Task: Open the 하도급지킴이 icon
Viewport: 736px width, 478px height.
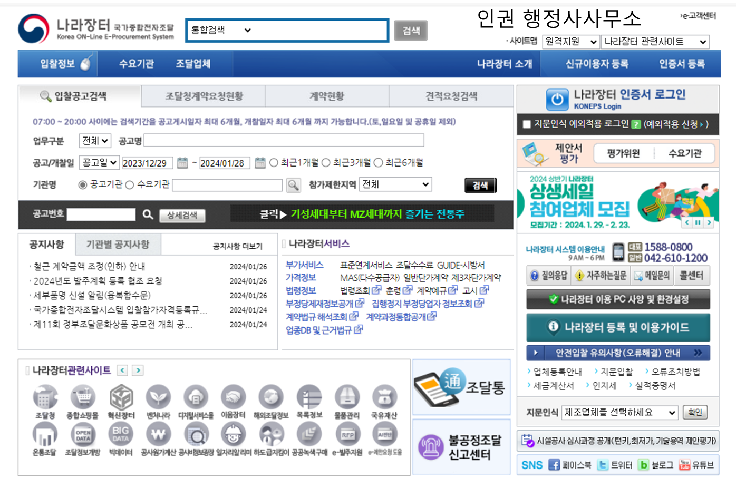Action: click(271, 435)
